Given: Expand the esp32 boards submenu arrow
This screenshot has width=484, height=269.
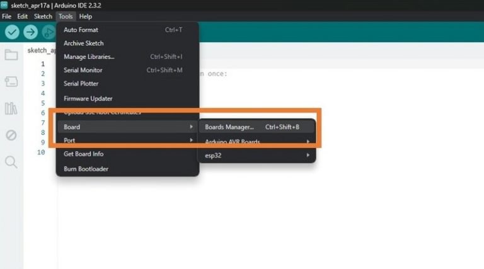Looking at the screenshot, I should (308, 155).
